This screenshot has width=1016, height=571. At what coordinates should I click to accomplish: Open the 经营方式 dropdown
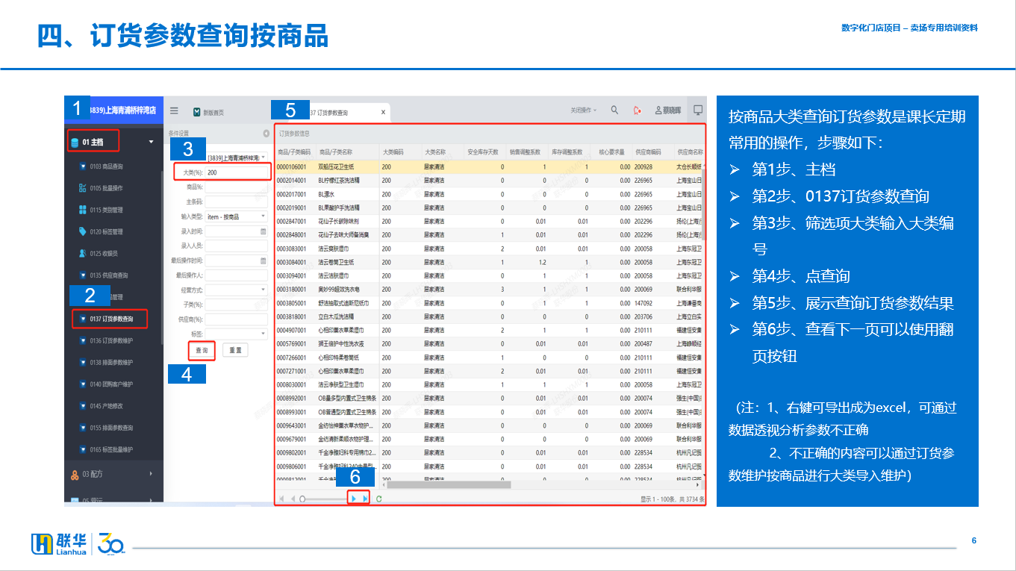point(236,290)
